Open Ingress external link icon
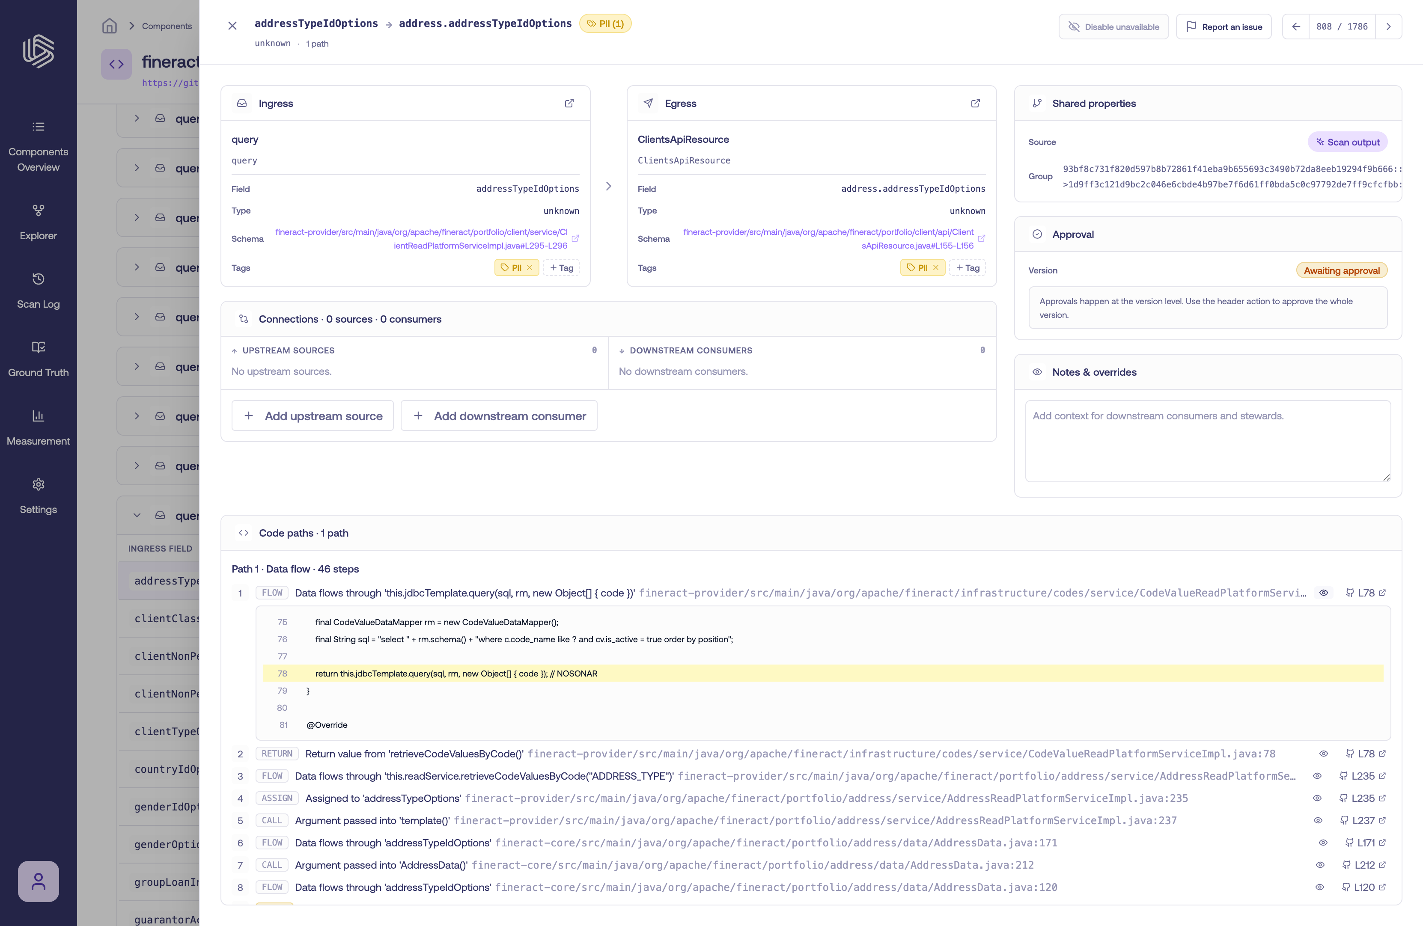Image resolution: width=1423 pixels, height=926 pixels. (569, 104)
